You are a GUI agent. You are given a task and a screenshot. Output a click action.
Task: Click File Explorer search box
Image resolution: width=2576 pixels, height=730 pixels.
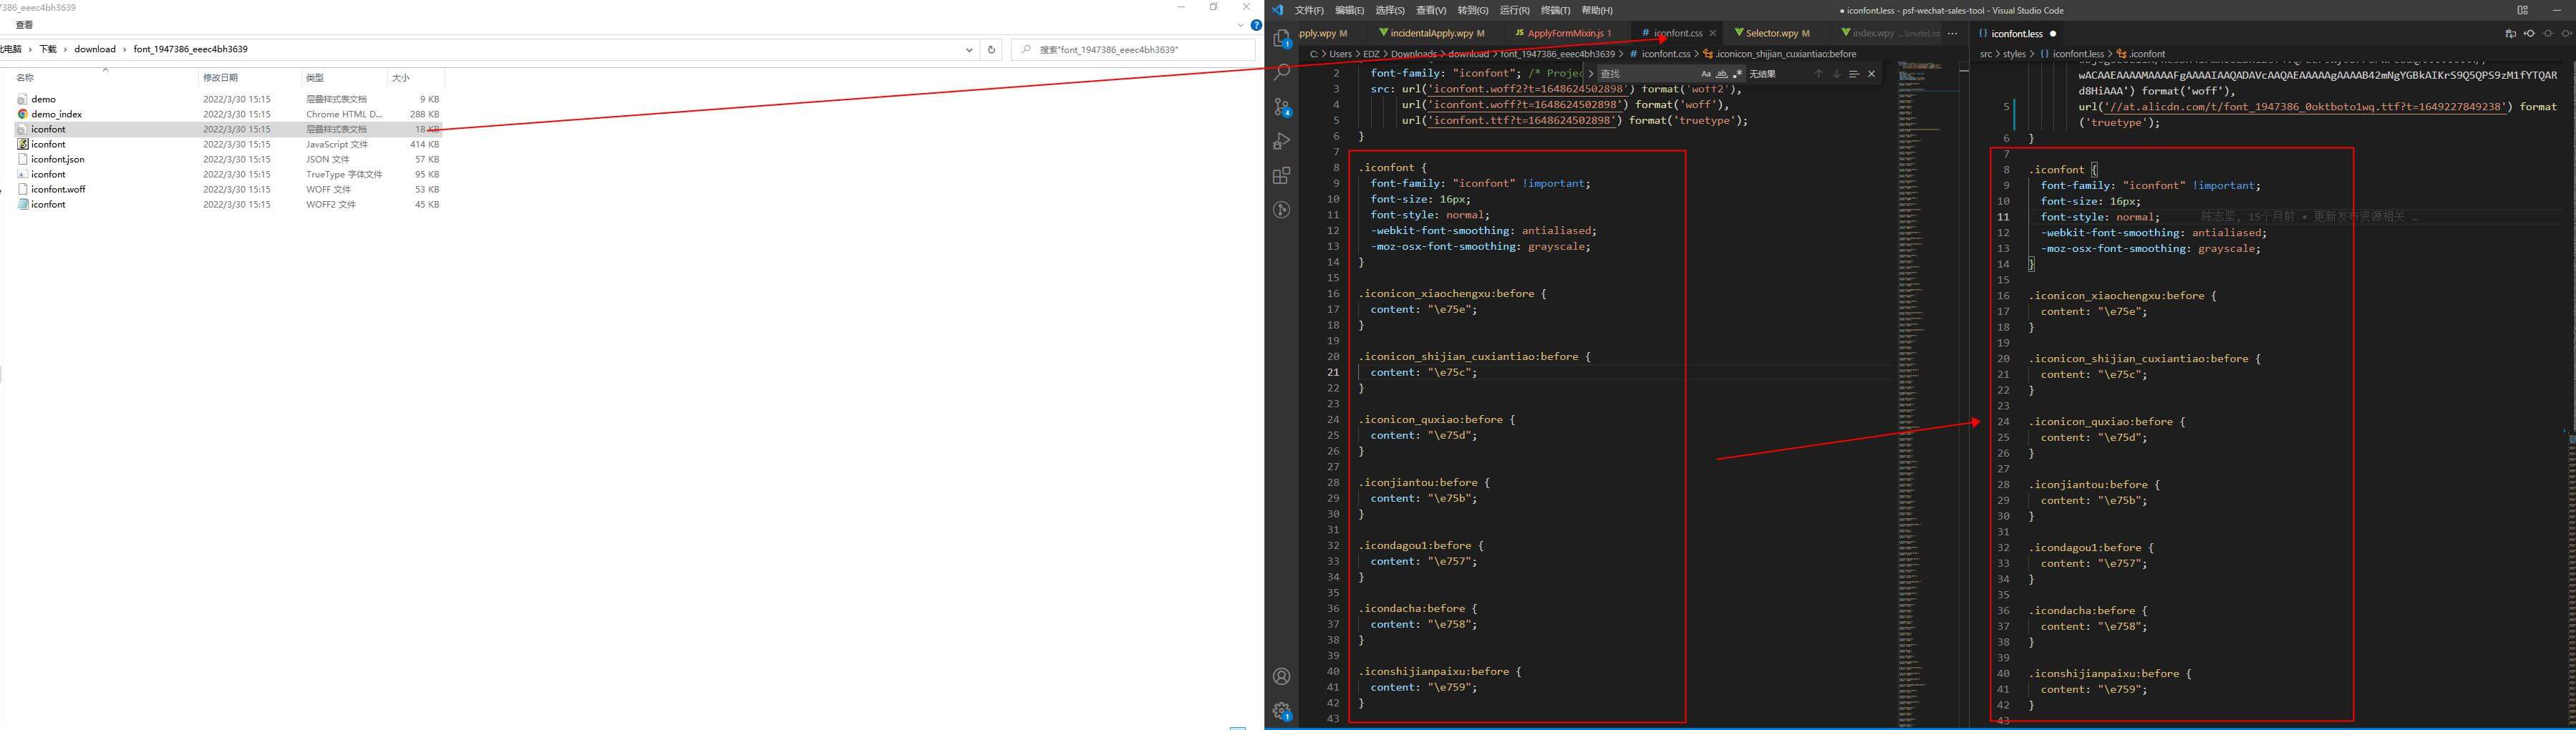1133,49
